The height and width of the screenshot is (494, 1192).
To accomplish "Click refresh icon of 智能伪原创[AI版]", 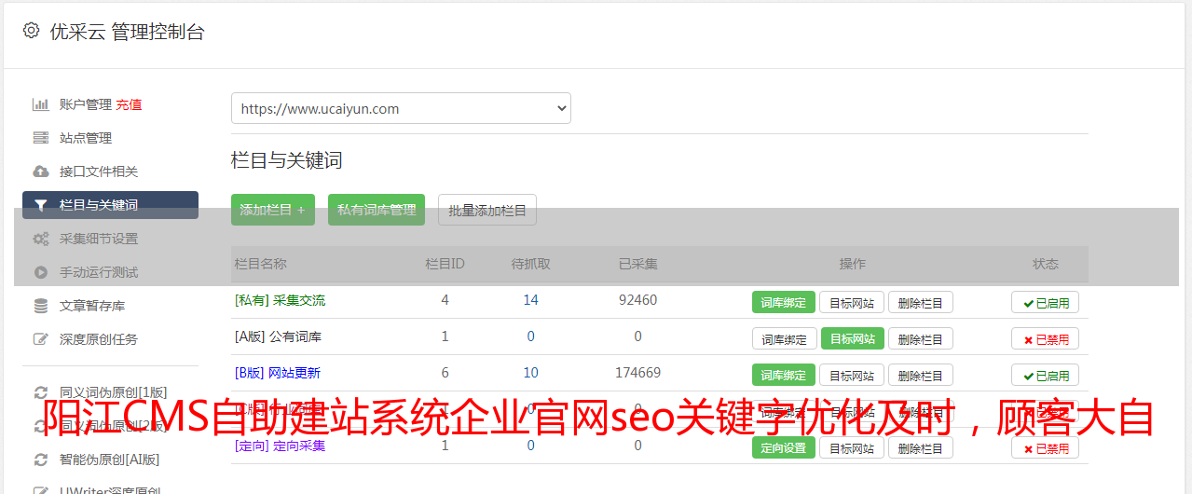I will pyautogui.click(x=41, y=460).
